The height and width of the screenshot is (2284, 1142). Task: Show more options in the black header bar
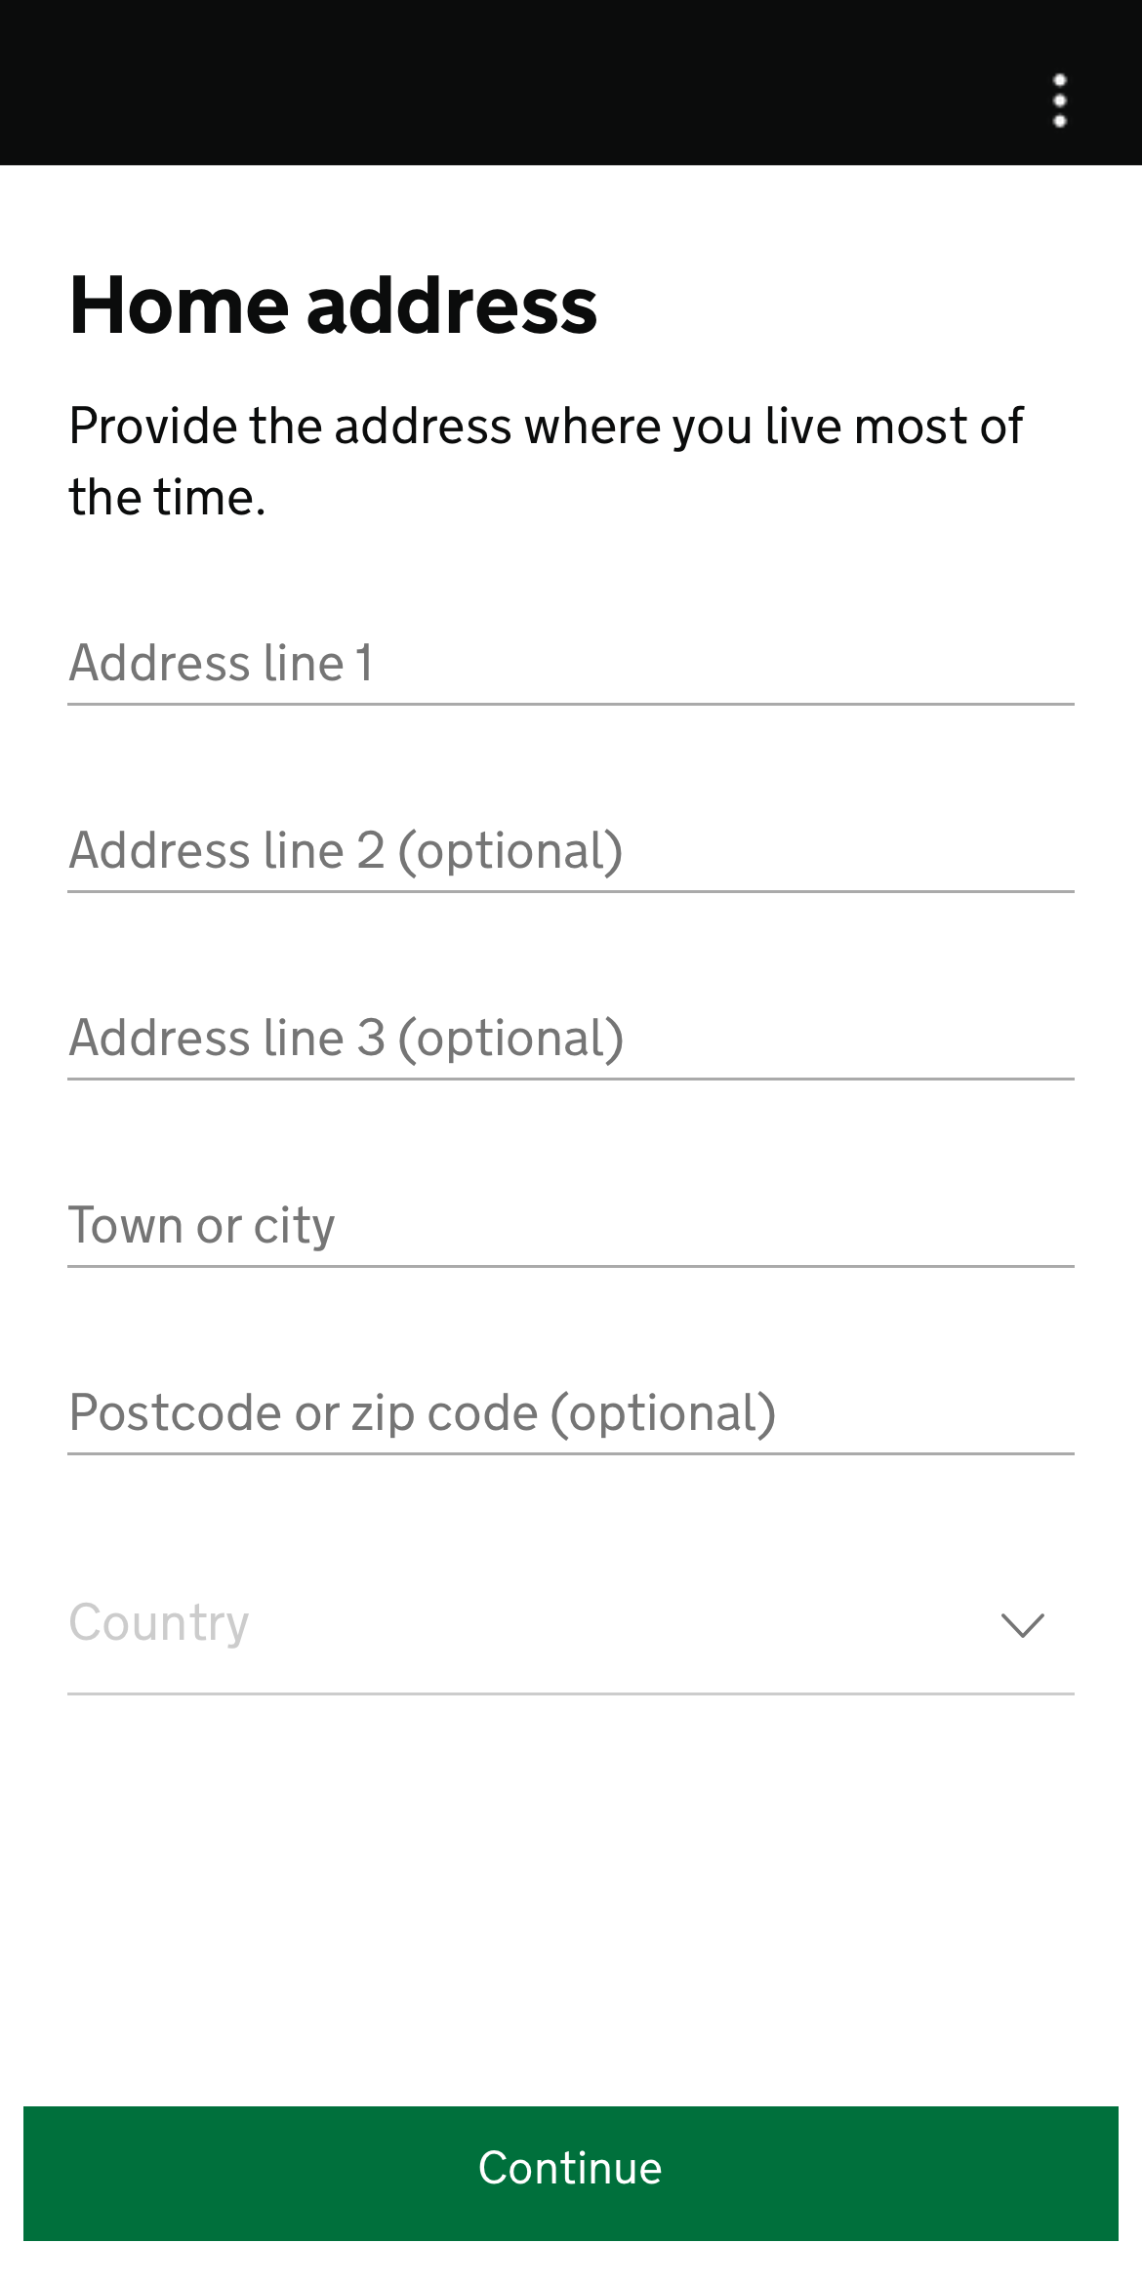coord(1060,101)
